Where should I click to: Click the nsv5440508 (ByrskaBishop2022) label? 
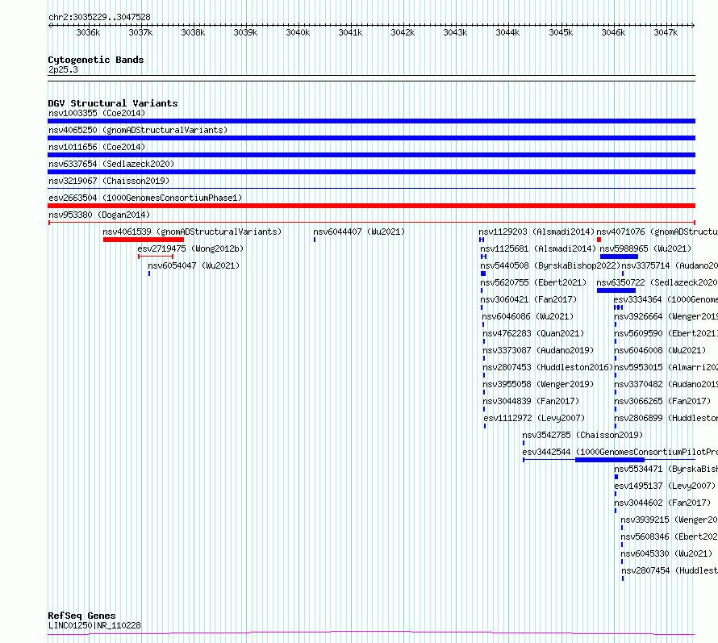550,265
